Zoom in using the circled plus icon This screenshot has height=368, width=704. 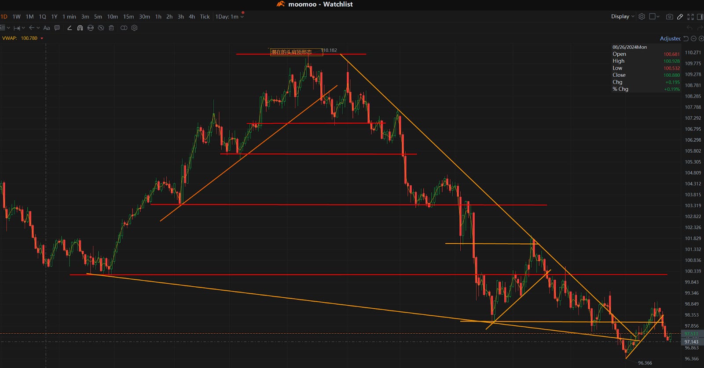701,39
